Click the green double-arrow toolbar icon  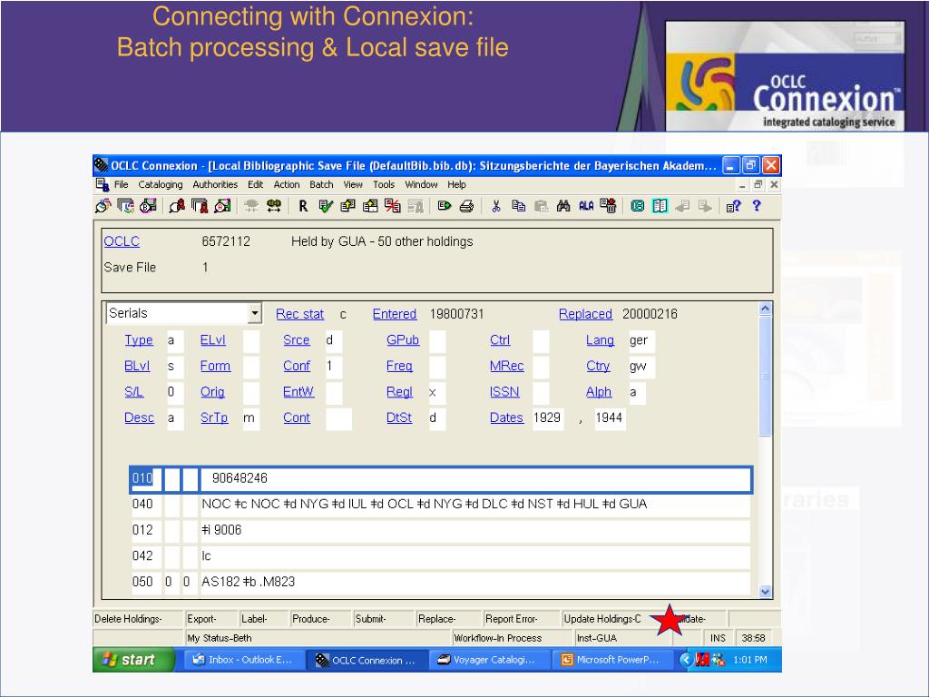click(x=274, y=206)
